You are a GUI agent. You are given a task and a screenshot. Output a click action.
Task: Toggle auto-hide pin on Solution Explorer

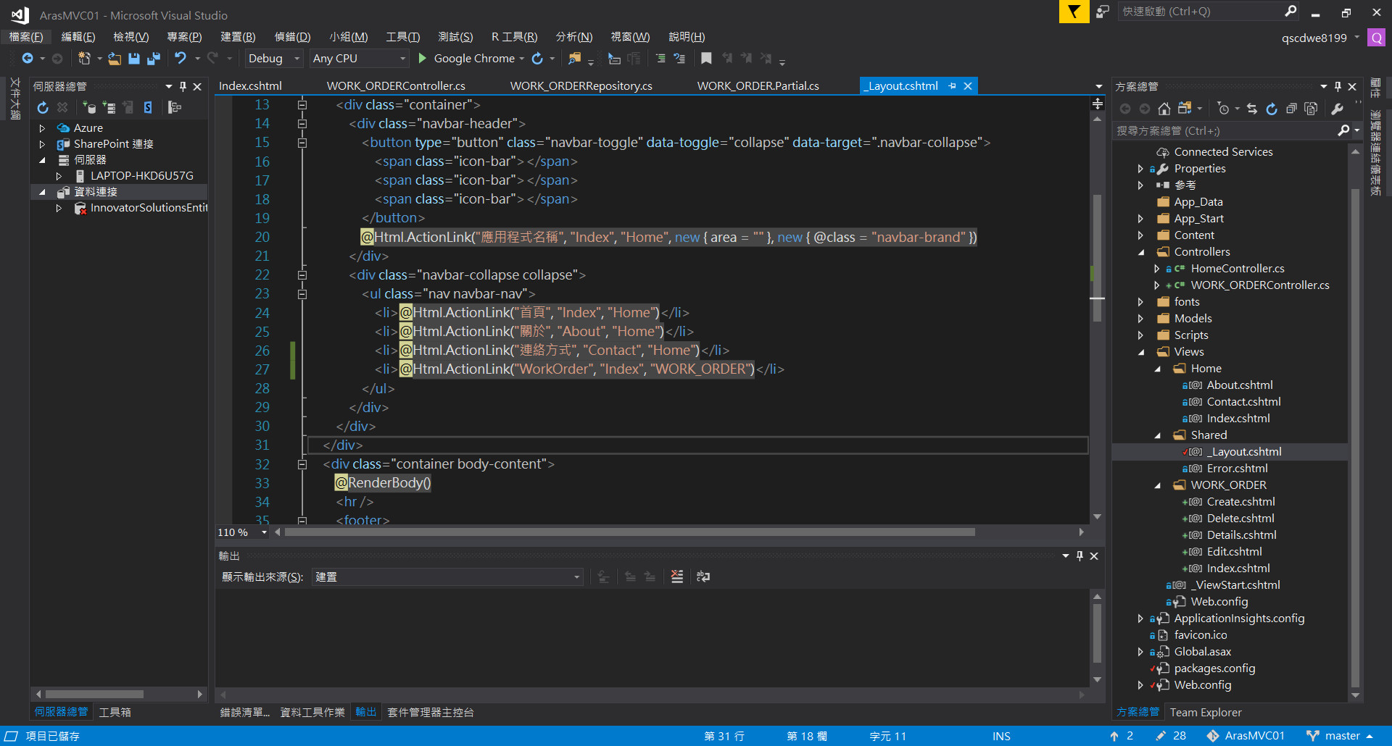click(x=1338, y=87)
